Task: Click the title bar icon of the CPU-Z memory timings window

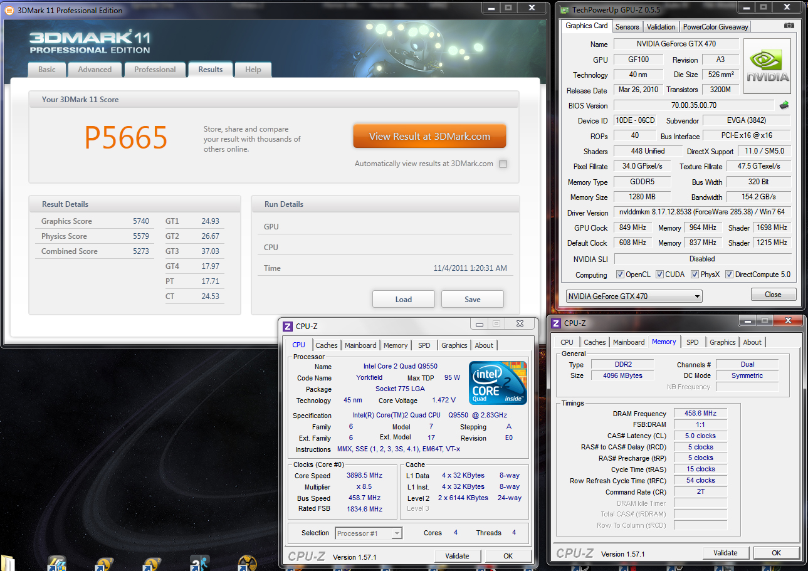Action: 555,323
